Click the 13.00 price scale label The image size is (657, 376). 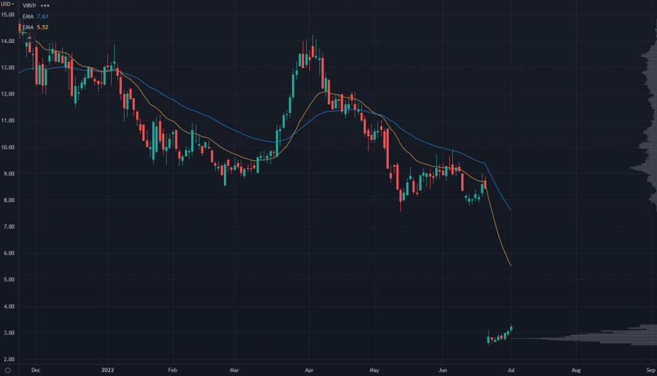tap(8, 67)
